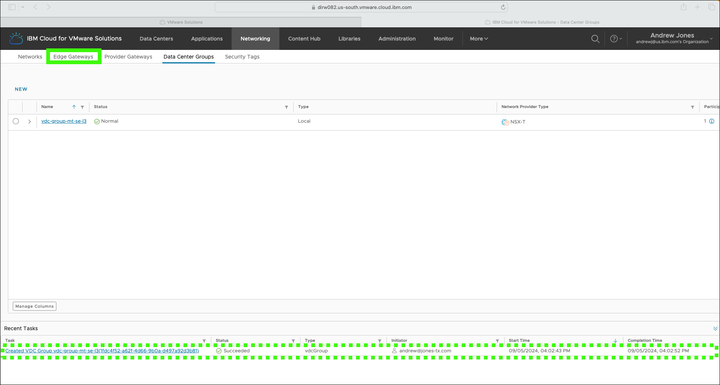Click the browser sidebar toggle icon

click(x=12, y=7)
